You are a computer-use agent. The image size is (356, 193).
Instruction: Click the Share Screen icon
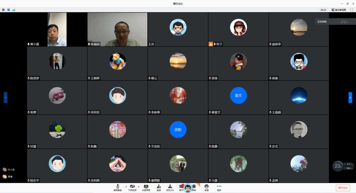pyautogui.click(x=146, y=187)
